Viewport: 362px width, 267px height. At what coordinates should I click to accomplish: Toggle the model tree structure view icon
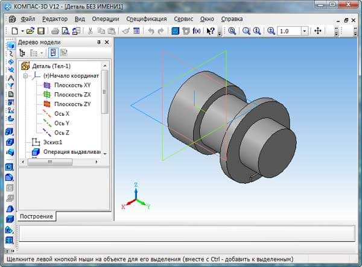(22, 53)
